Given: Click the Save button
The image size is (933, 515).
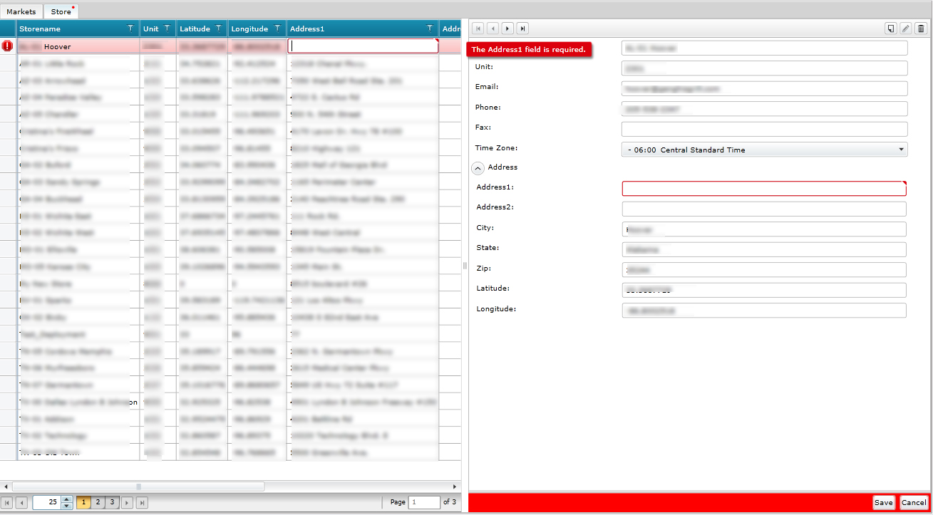Looking at the screenshot, I should tap(884, 503).
